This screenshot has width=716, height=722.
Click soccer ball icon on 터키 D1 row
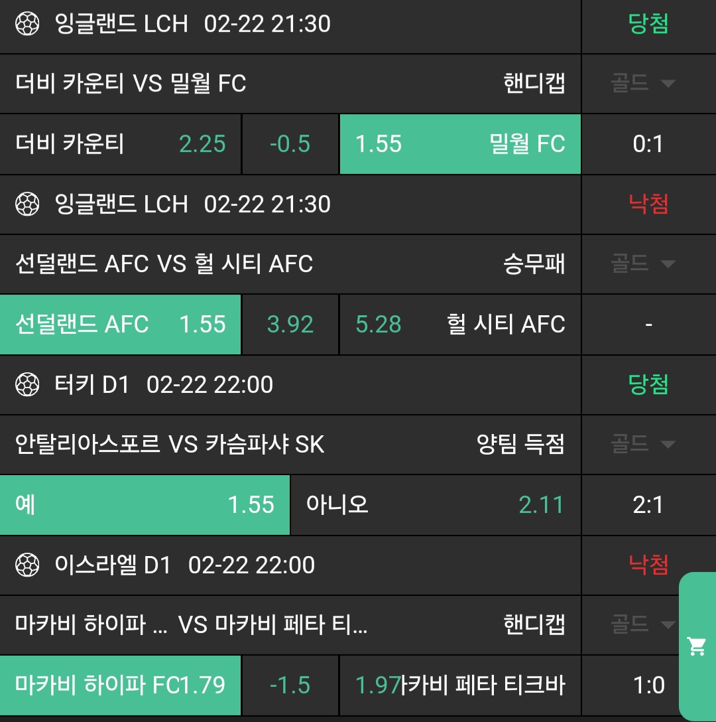[x=28, y=385]
